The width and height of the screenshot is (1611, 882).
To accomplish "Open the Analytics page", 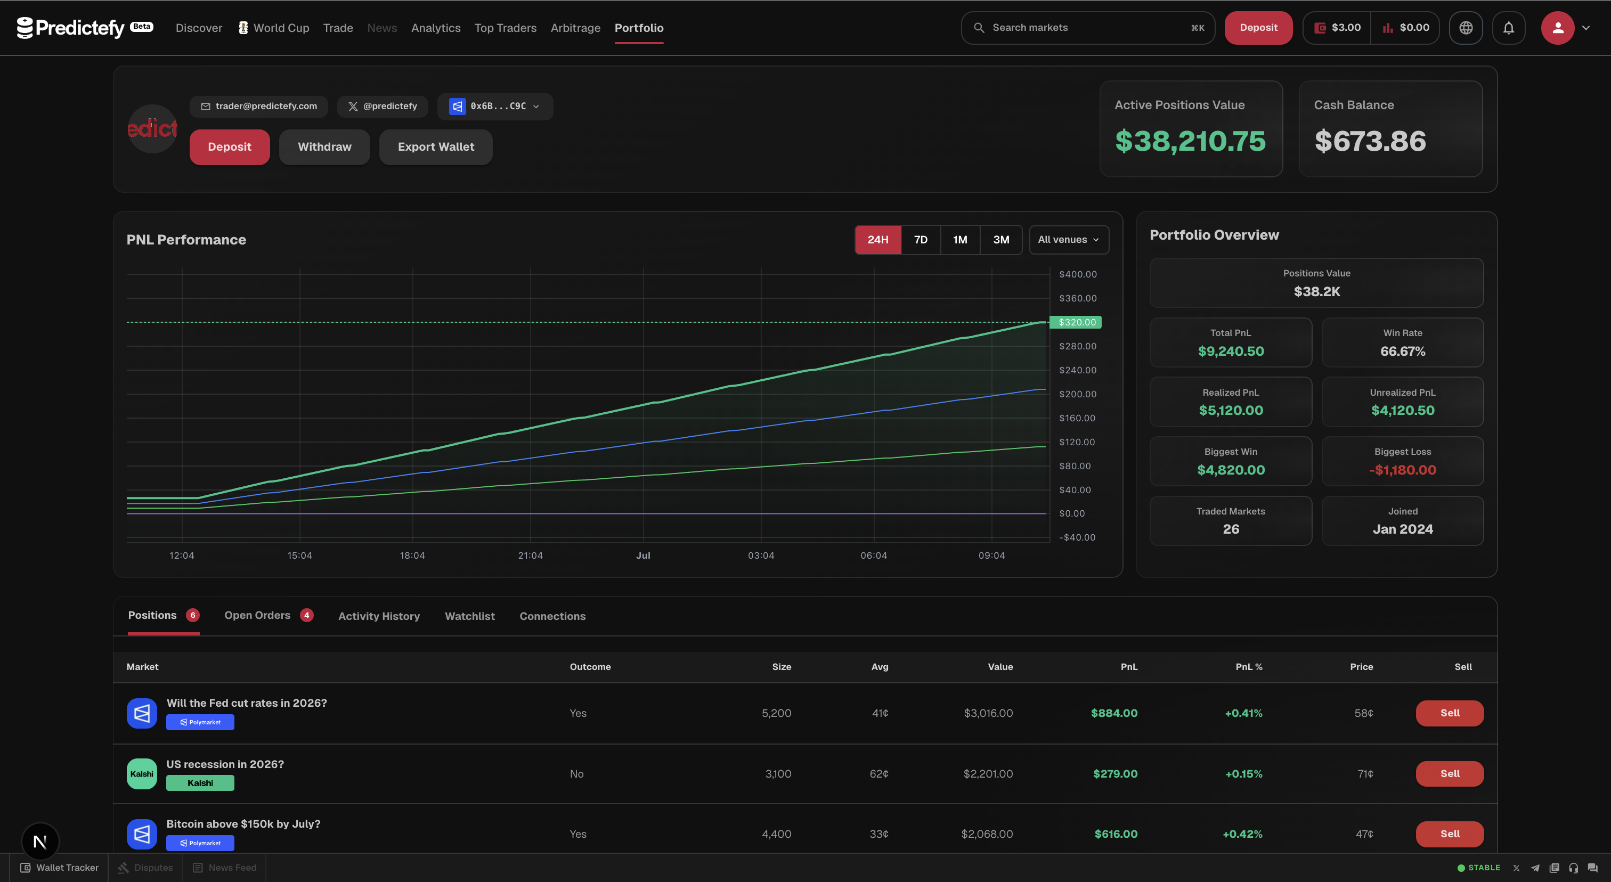I will 435,28.
